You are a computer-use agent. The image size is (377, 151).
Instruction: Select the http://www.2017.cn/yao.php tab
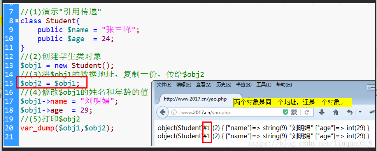(195, 99)
